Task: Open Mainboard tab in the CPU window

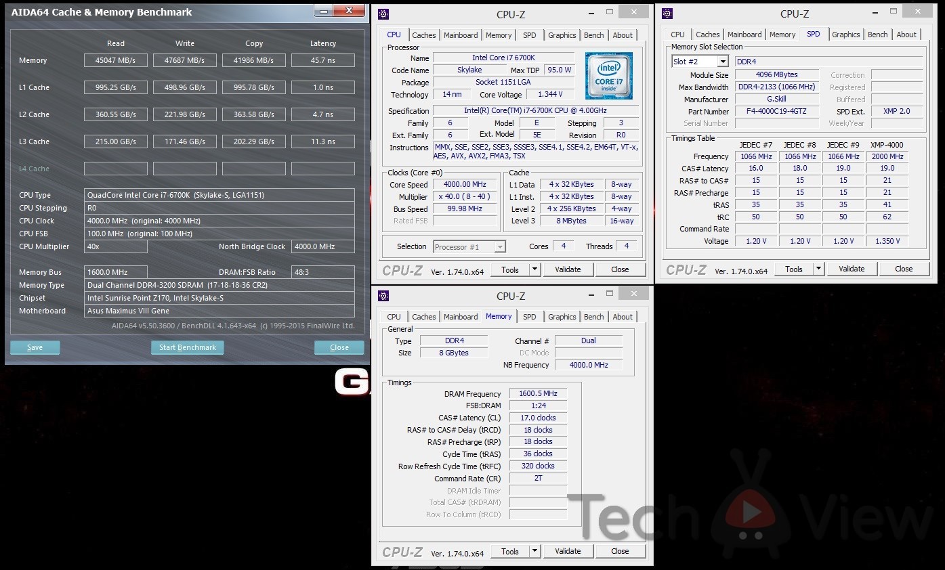Action: 461,35
